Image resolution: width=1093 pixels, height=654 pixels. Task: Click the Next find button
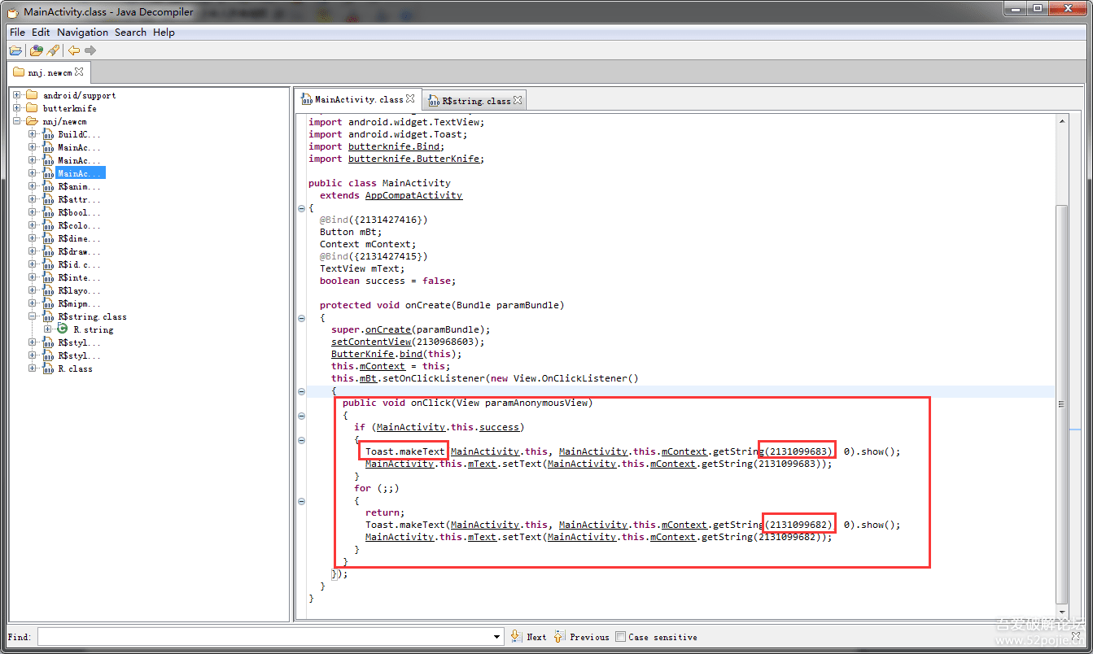[528, 637]
